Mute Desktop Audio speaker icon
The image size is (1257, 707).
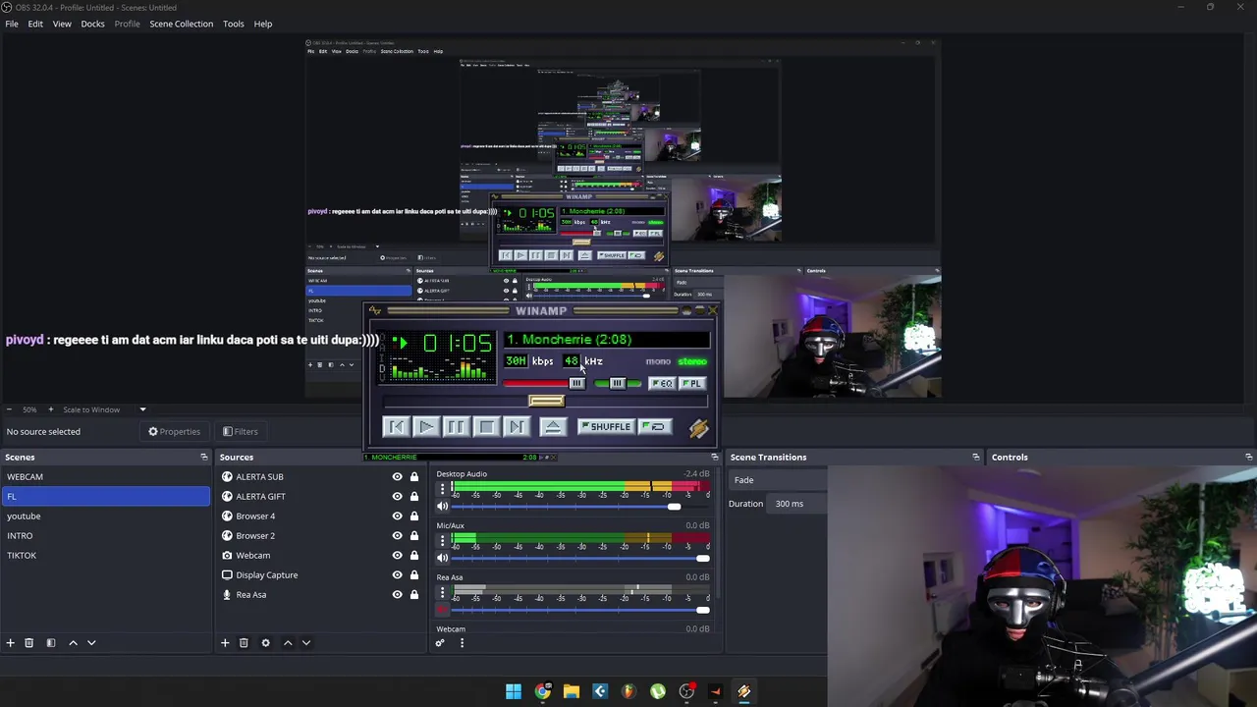[x=442, y=507]
